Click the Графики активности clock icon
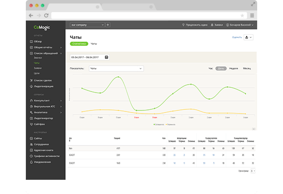 [31, 156]
